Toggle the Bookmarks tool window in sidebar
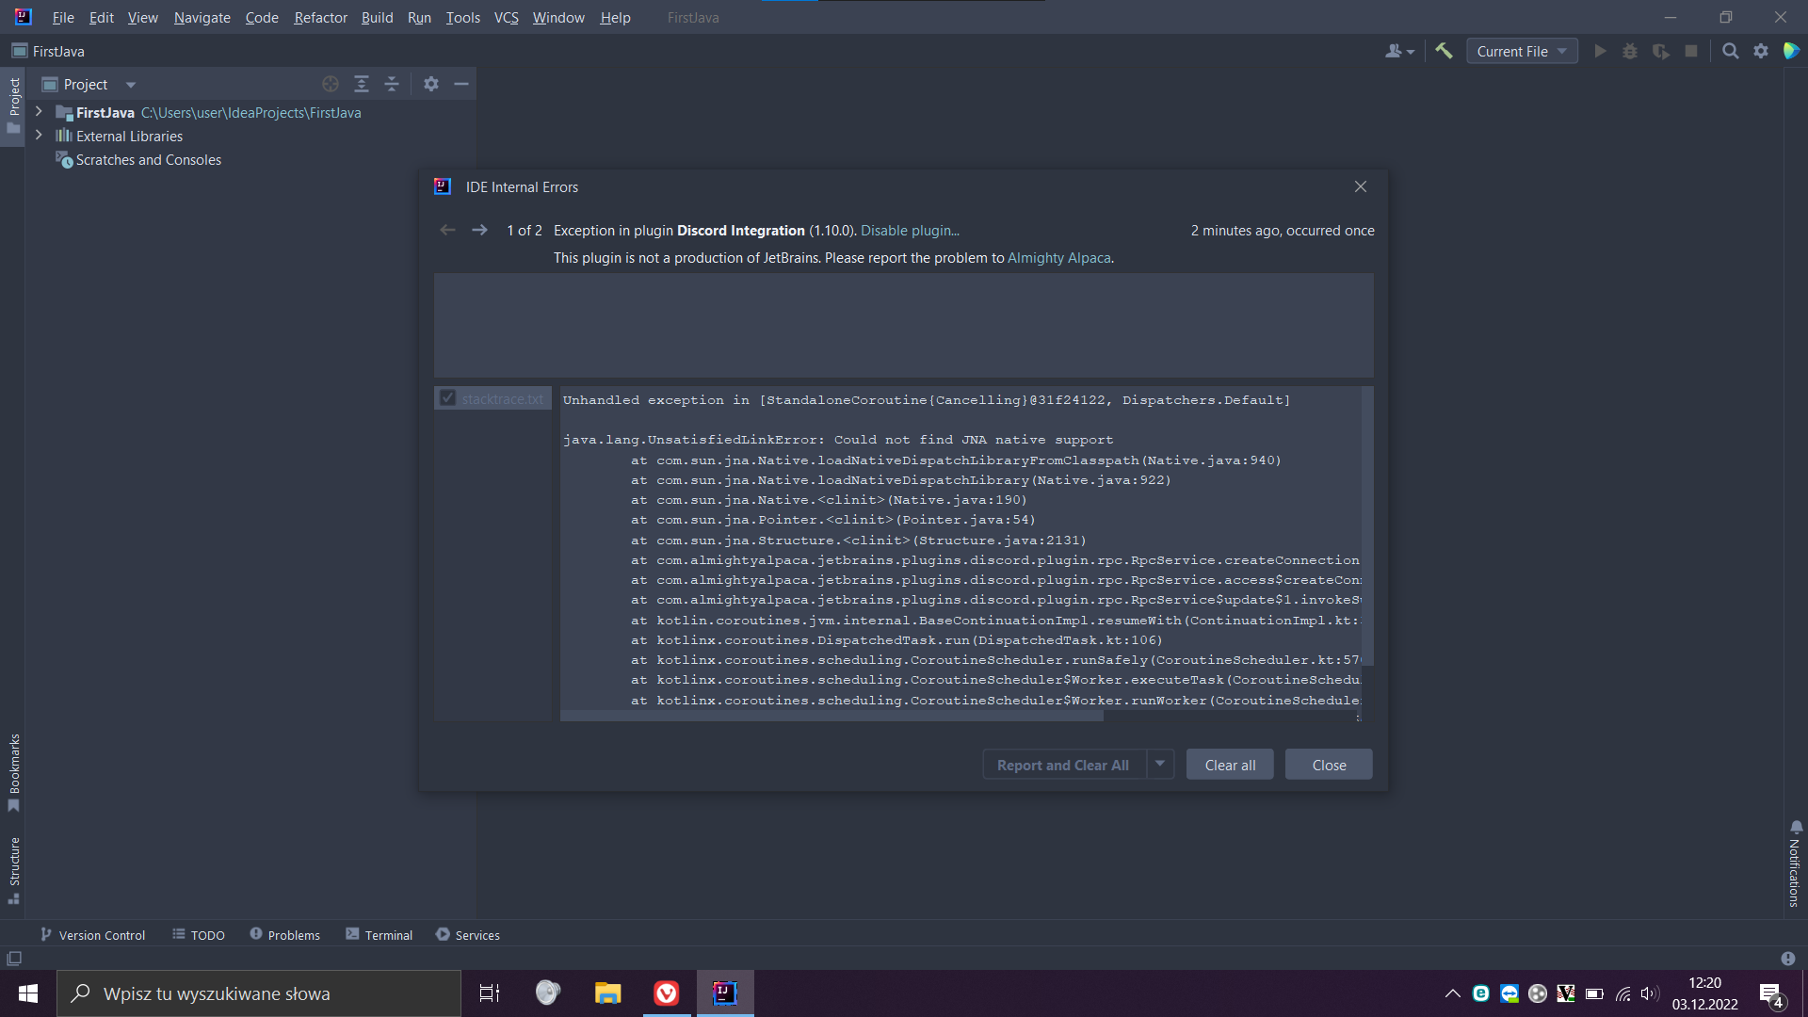This screenshot has height=1017, width=1808. tap(13, 772)
